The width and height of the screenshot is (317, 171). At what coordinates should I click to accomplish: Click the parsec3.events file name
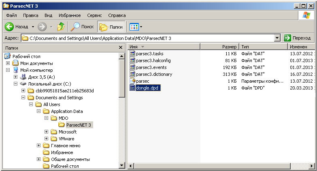coord(151,67)
